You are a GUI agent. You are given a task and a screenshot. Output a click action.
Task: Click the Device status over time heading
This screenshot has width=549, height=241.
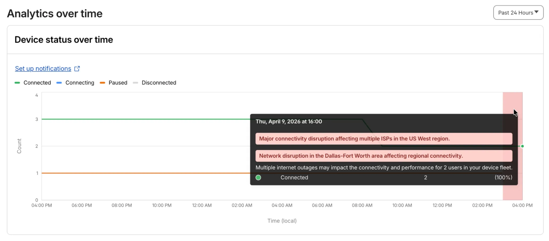pos(64,39)
